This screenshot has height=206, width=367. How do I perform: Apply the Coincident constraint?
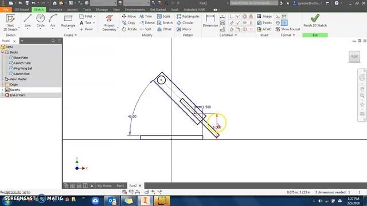tap(232, 17)
